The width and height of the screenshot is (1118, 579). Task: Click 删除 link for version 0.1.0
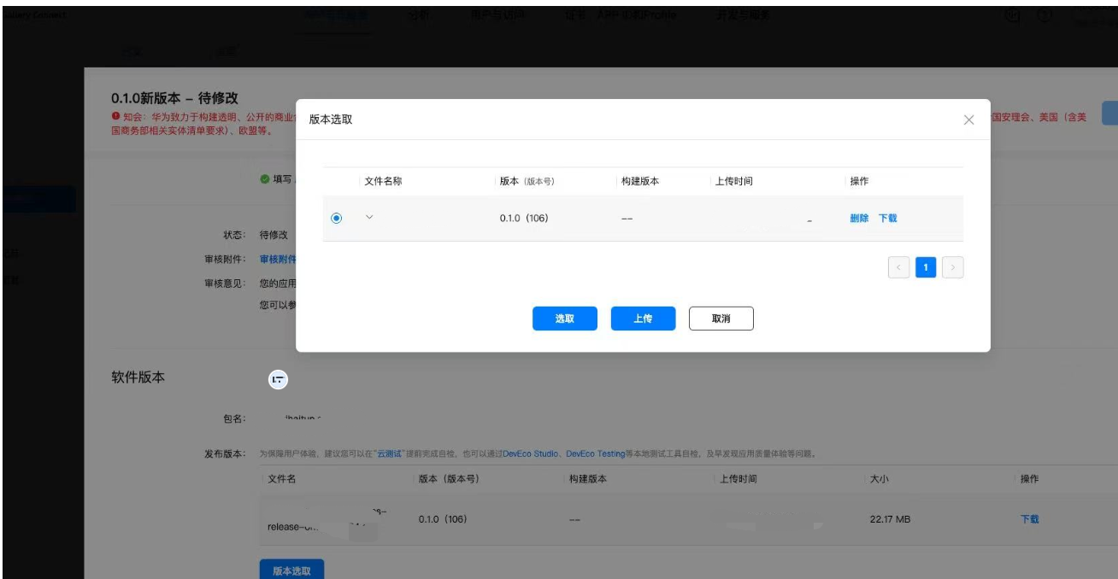pyautogui.click(x=859, y=219)
